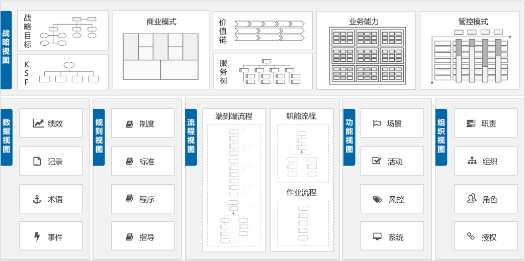Click the 角色 label
The height and width of the screenshot is (261, 525).
(x=490, y=199)
